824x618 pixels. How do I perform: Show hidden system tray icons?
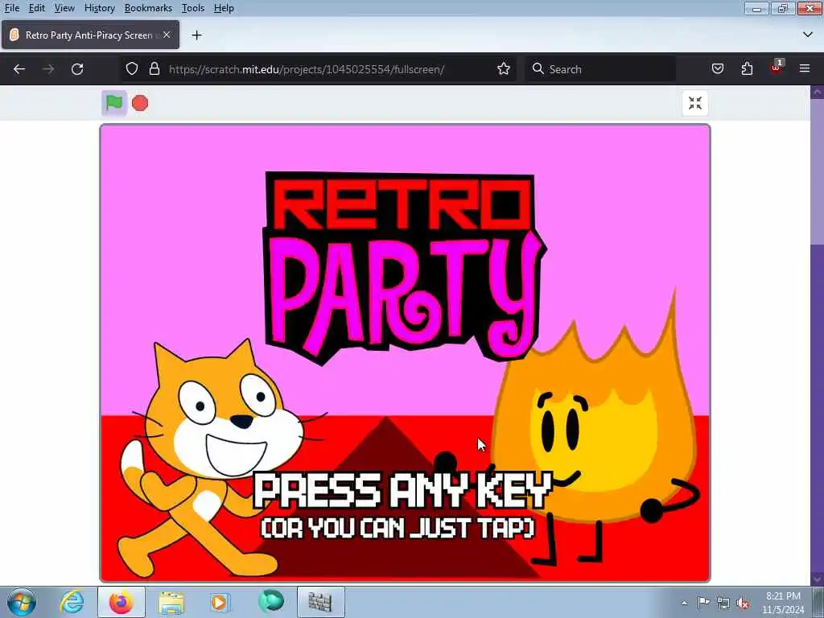(684, 603)
